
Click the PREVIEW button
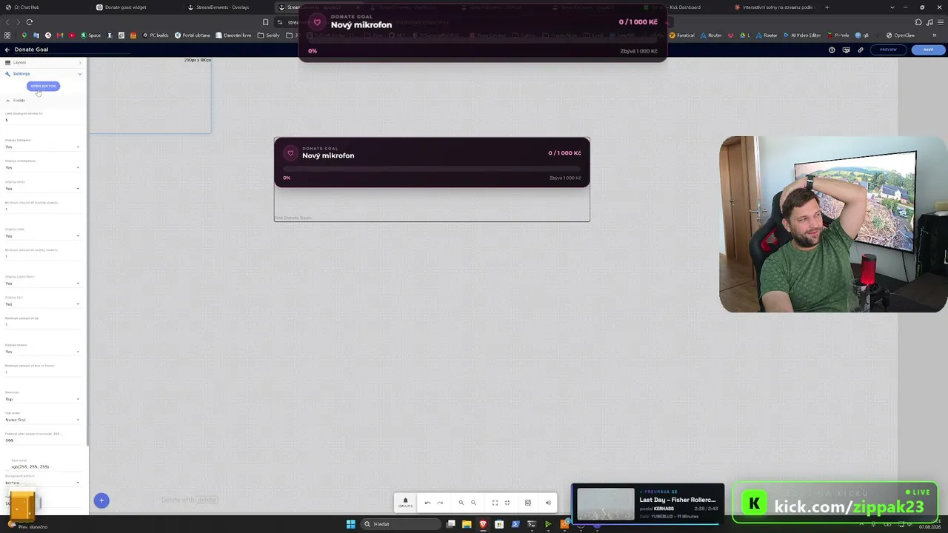click(888, 50)
